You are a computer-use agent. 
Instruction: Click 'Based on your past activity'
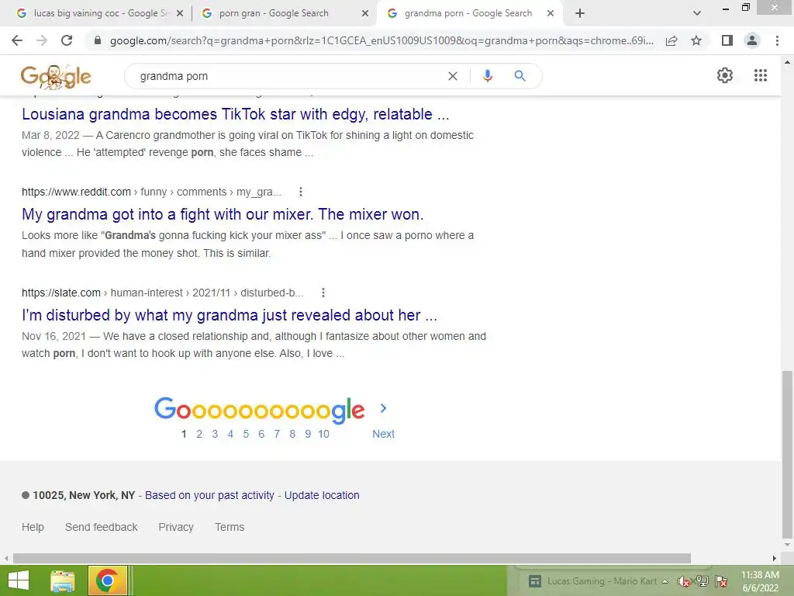click(209, 495)
